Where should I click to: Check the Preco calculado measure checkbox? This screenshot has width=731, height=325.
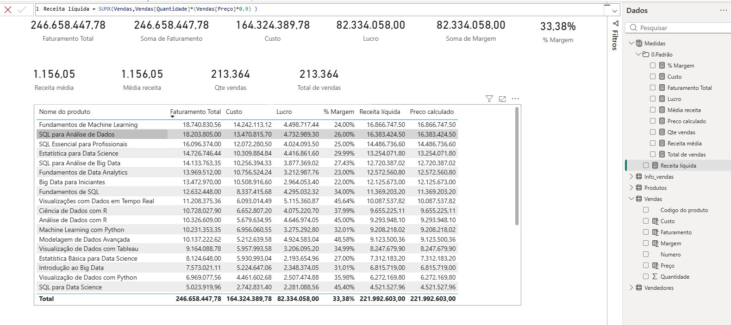[x=653, y=121]
